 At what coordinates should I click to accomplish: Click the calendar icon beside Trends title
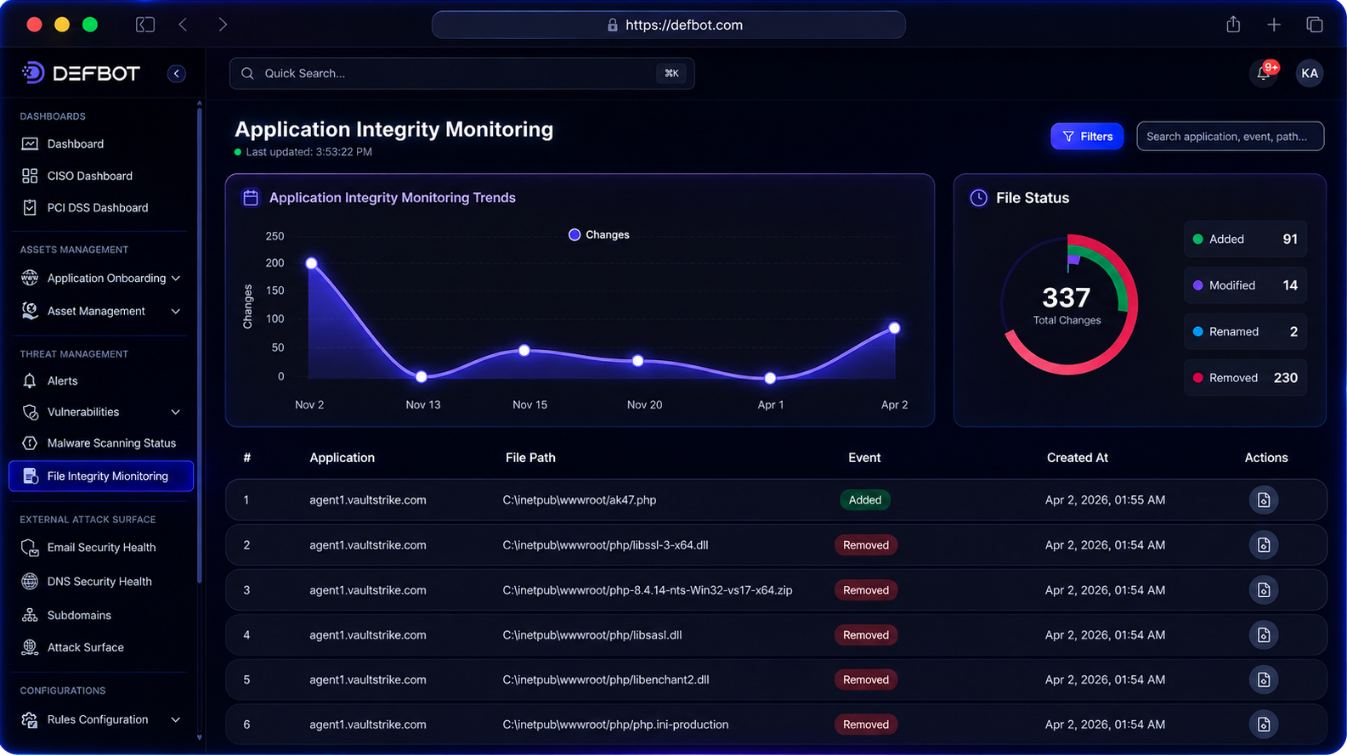(x=251, y=197)
